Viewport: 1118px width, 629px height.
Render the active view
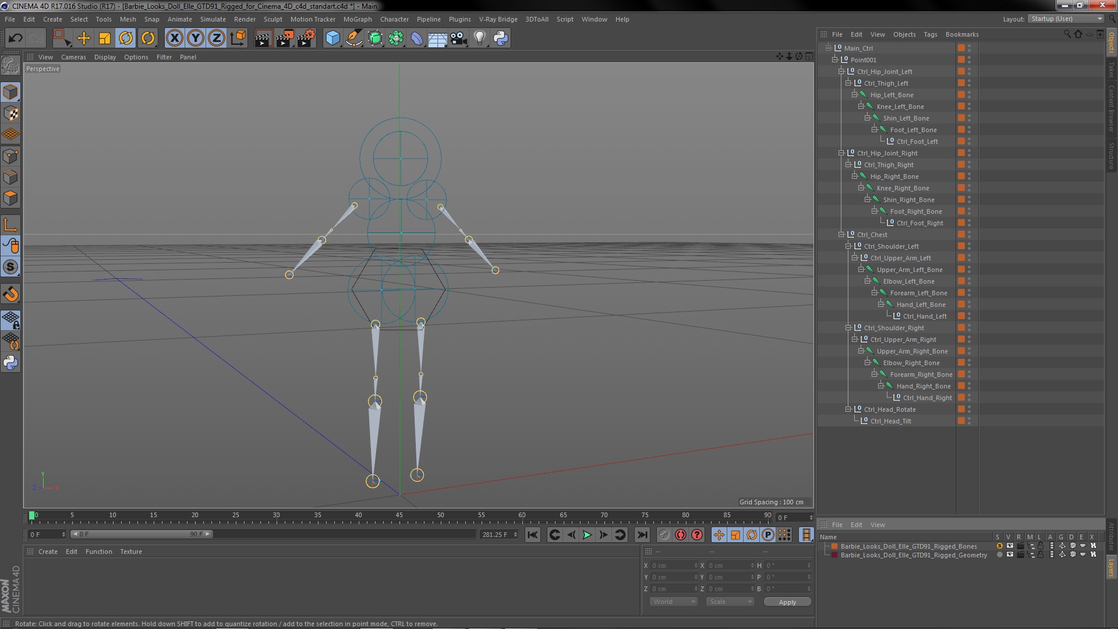pos(263,38)
